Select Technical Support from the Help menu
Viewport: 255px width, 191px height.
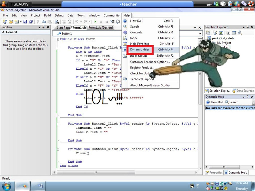150,79
